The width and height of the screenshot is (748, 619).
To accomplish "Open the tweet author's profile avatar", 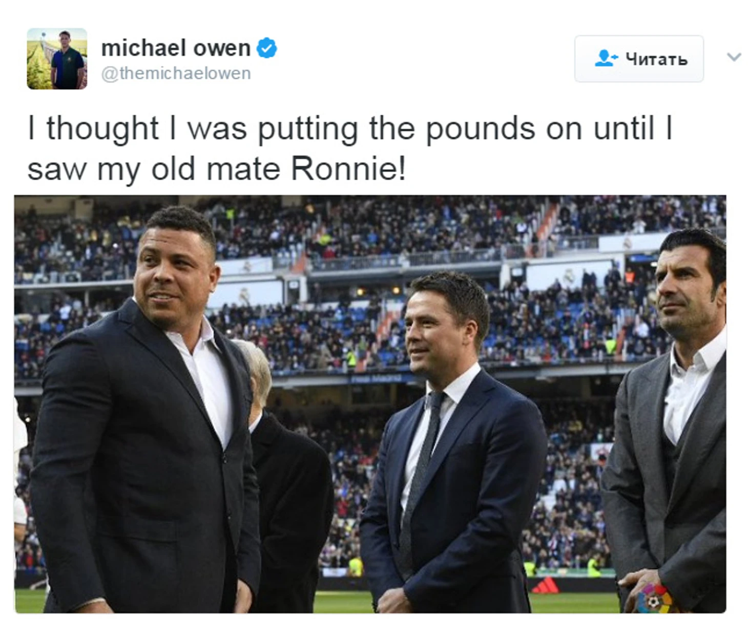I will (x=57, y=59).
